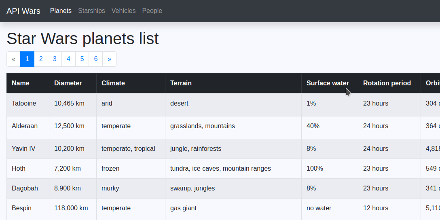Image resolution: width=440 pixels, height=220 pixels.
Task: Click the Name column header
Action: [21, 83]
